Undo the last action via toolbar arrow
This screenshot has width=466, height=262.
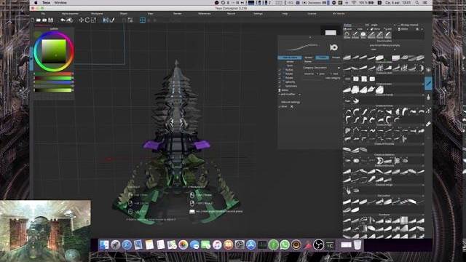coord(63,20)
